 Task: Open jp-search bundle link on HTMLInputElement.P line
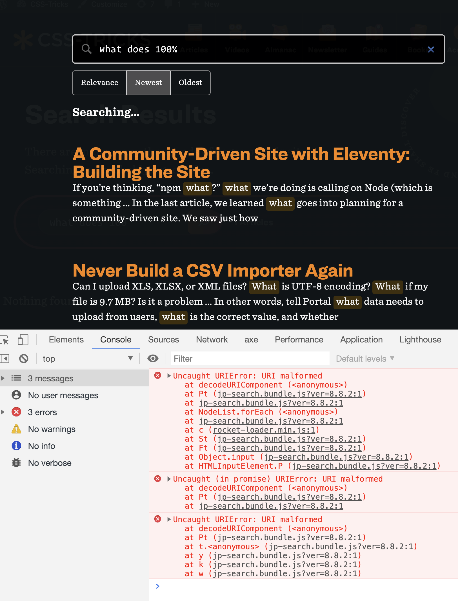pyautogui.click(x=364, y=466)
